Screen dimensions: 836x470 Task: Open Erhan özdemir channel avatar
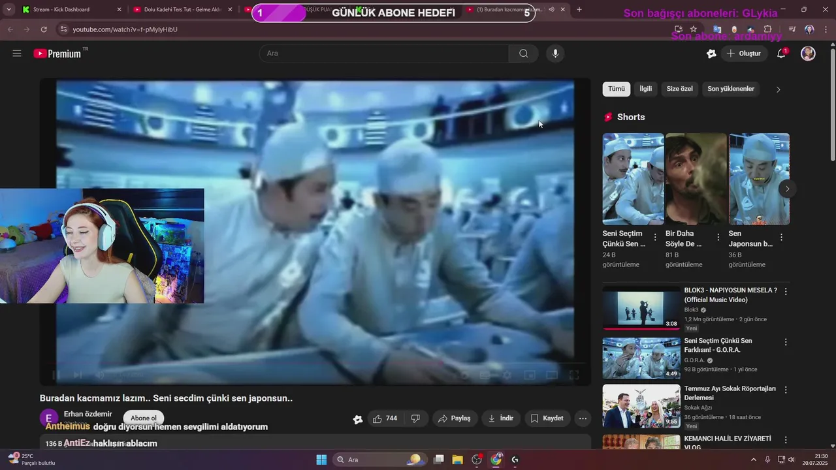click(x=49, y=418)
